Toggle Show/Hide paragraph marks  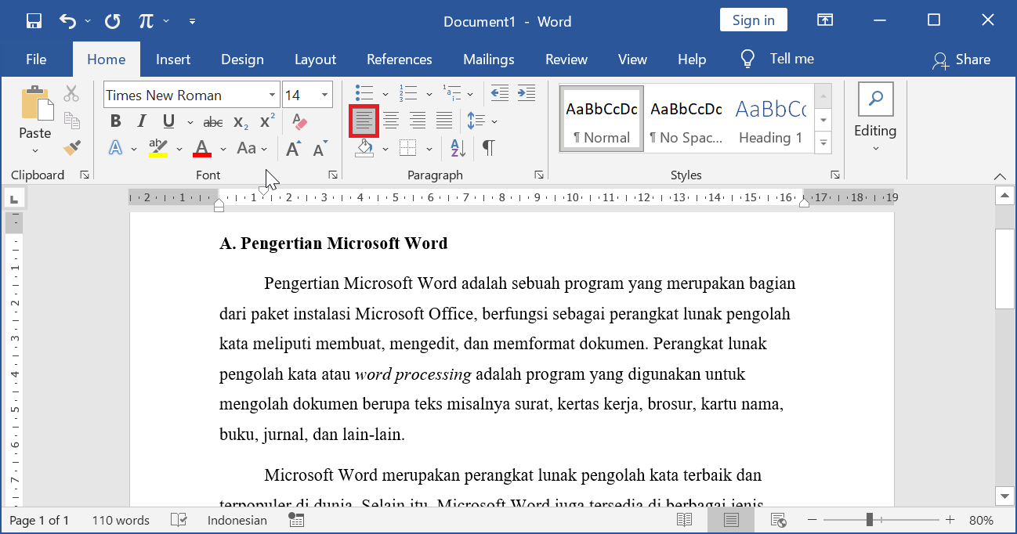pyautogui.click(x=488, y=147)
